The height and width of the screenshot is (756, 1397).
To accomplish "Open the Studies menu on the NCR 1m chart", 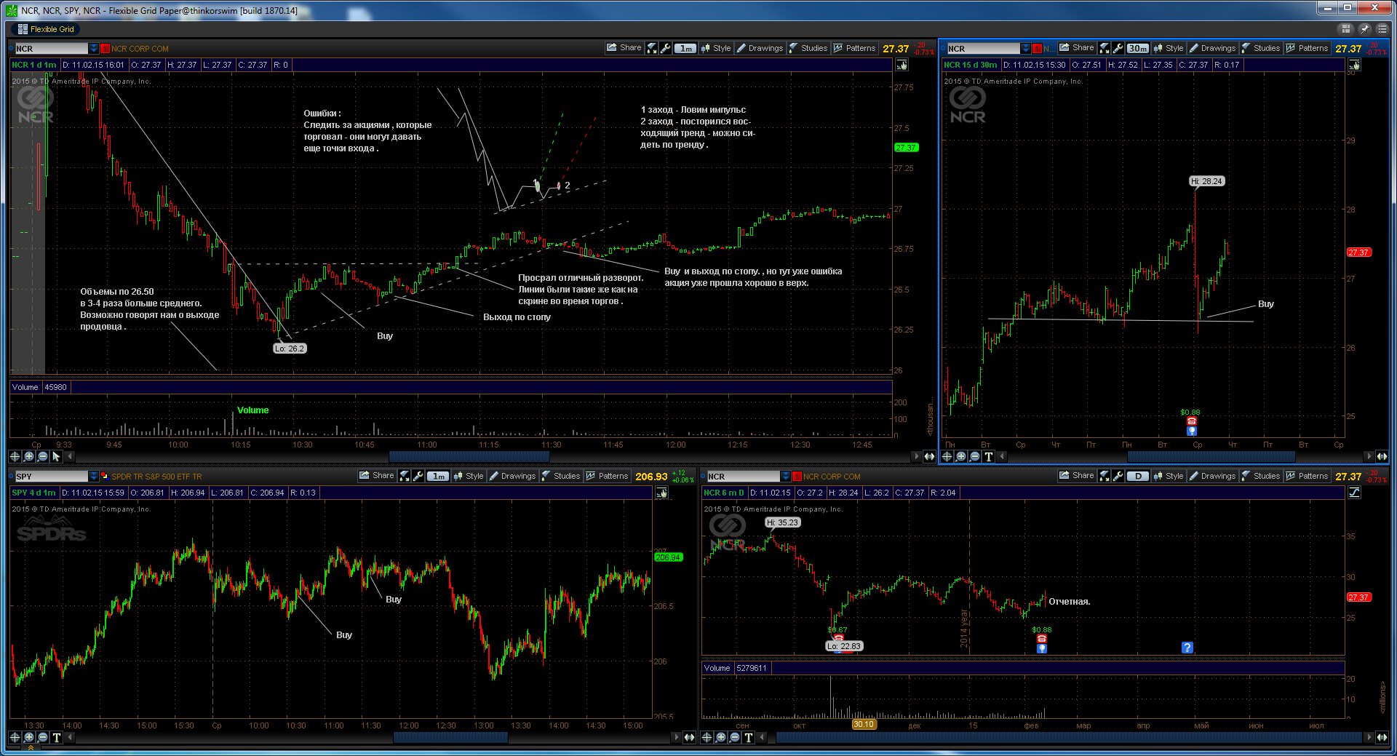I will 808,48.
